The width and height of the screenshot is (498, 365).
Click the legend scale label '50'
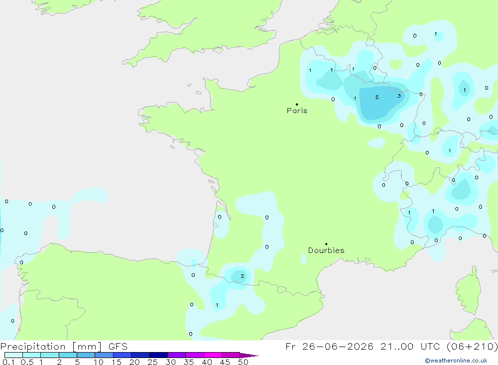[243, 362]
